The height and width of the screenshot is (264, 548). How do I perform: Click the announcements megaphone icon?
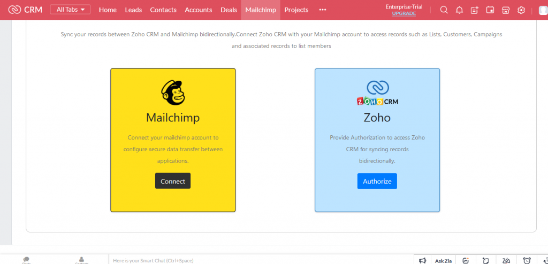(x=423, y=260)
